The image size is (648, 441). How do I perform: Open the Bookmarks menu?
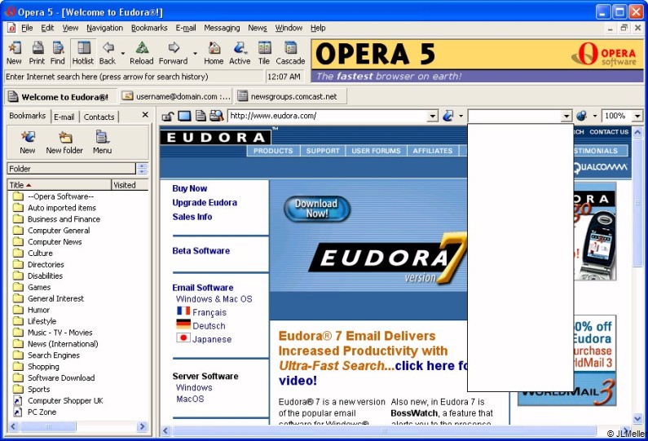tap(150, 28)
